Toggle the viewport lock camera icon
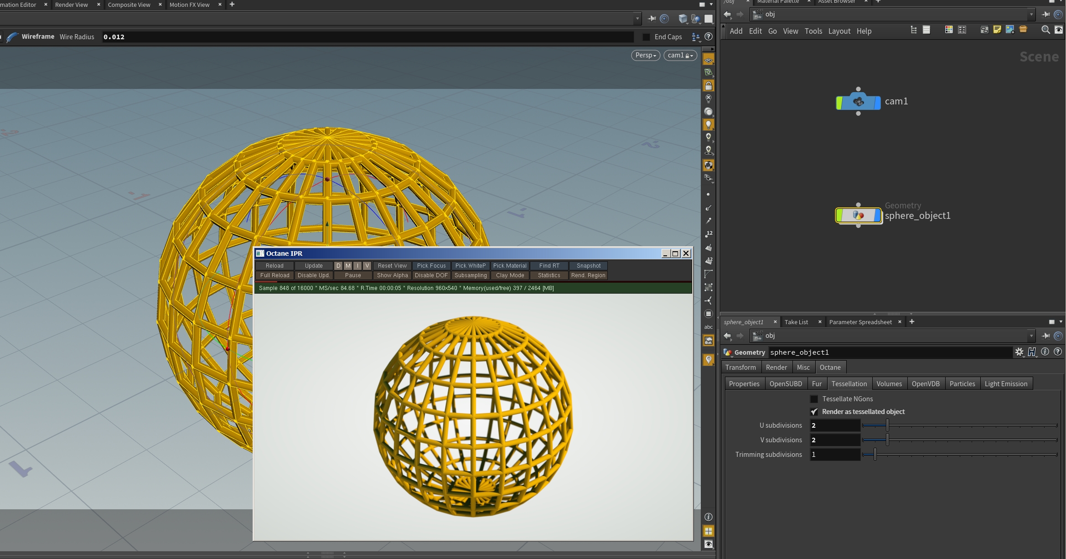The image size is (1066, 559). point(708,86)
